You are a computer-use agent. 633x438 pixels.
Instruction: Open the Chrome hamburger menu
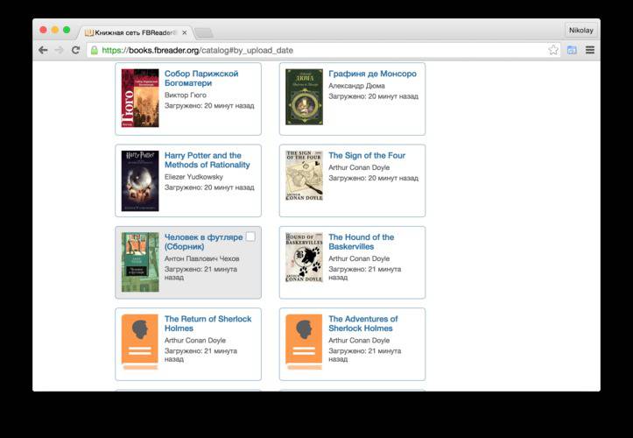pyautogui.click(x=590, y=50)
